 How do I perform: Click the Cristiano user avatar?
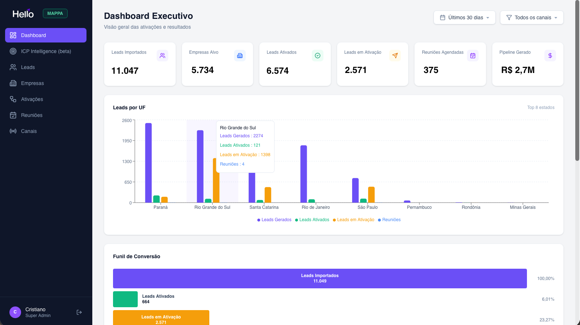click(x=15, y=312)
